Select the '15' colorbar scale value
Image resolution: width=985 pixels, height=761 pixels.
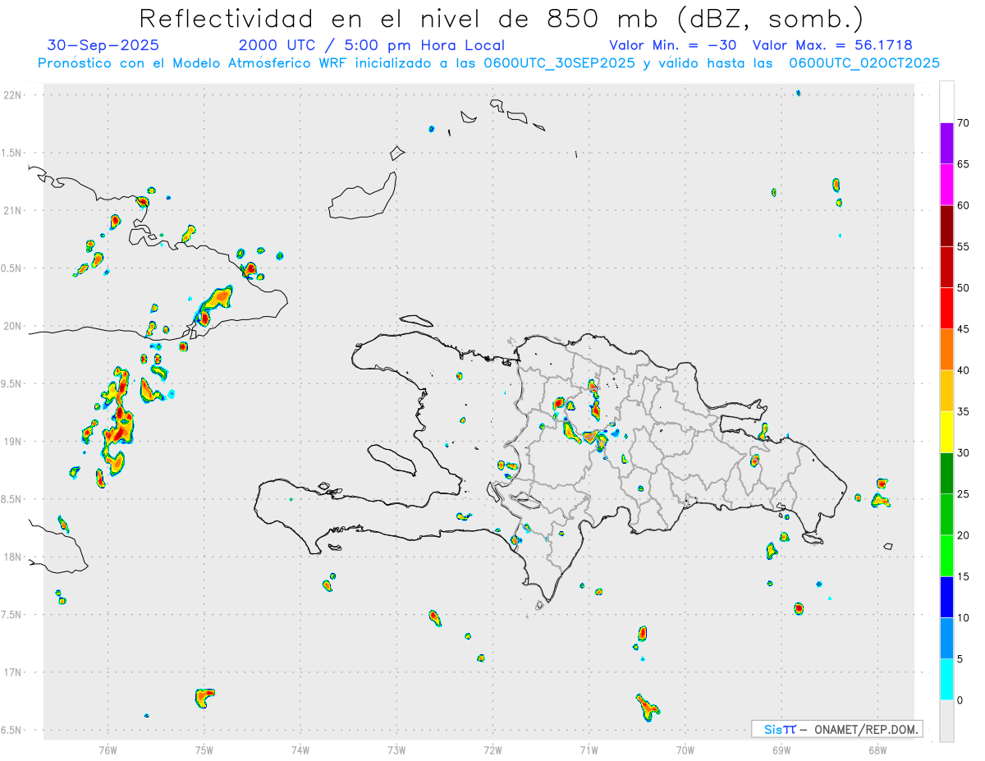click(964, 576)
